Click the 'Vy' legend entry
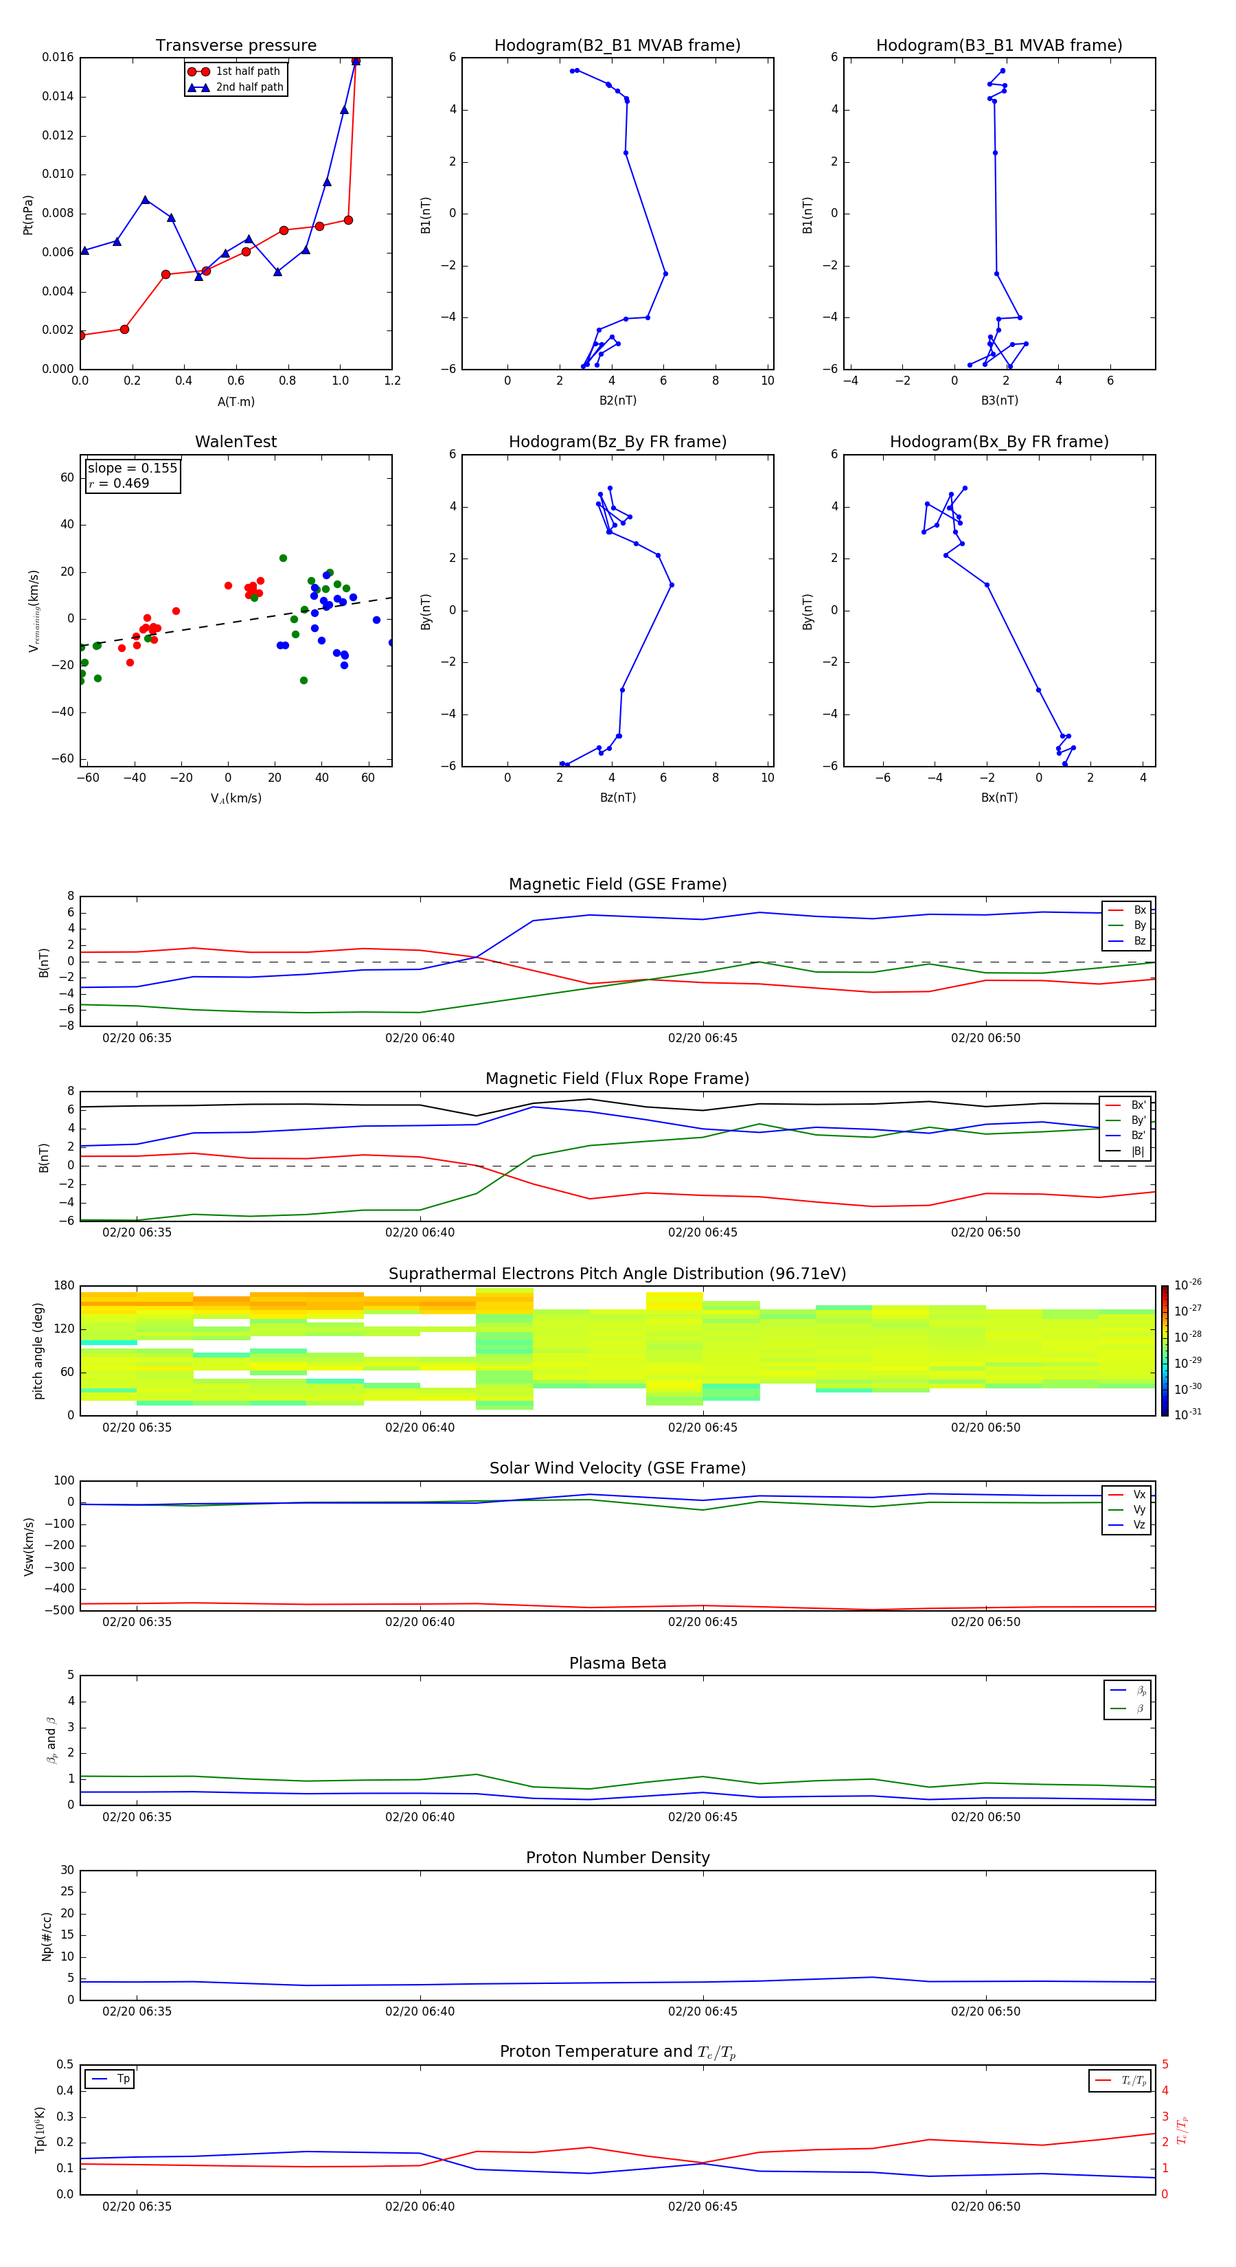Viewport: 1236px width, 2267px height. (x=1127, y=1509)
